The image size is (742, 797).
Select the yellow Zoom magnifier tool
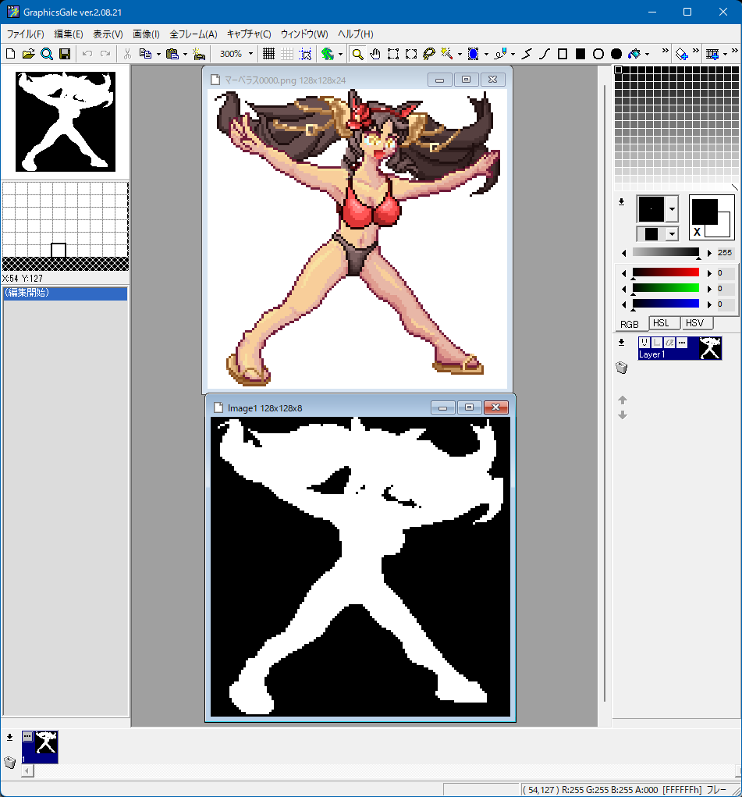[358, 53]
